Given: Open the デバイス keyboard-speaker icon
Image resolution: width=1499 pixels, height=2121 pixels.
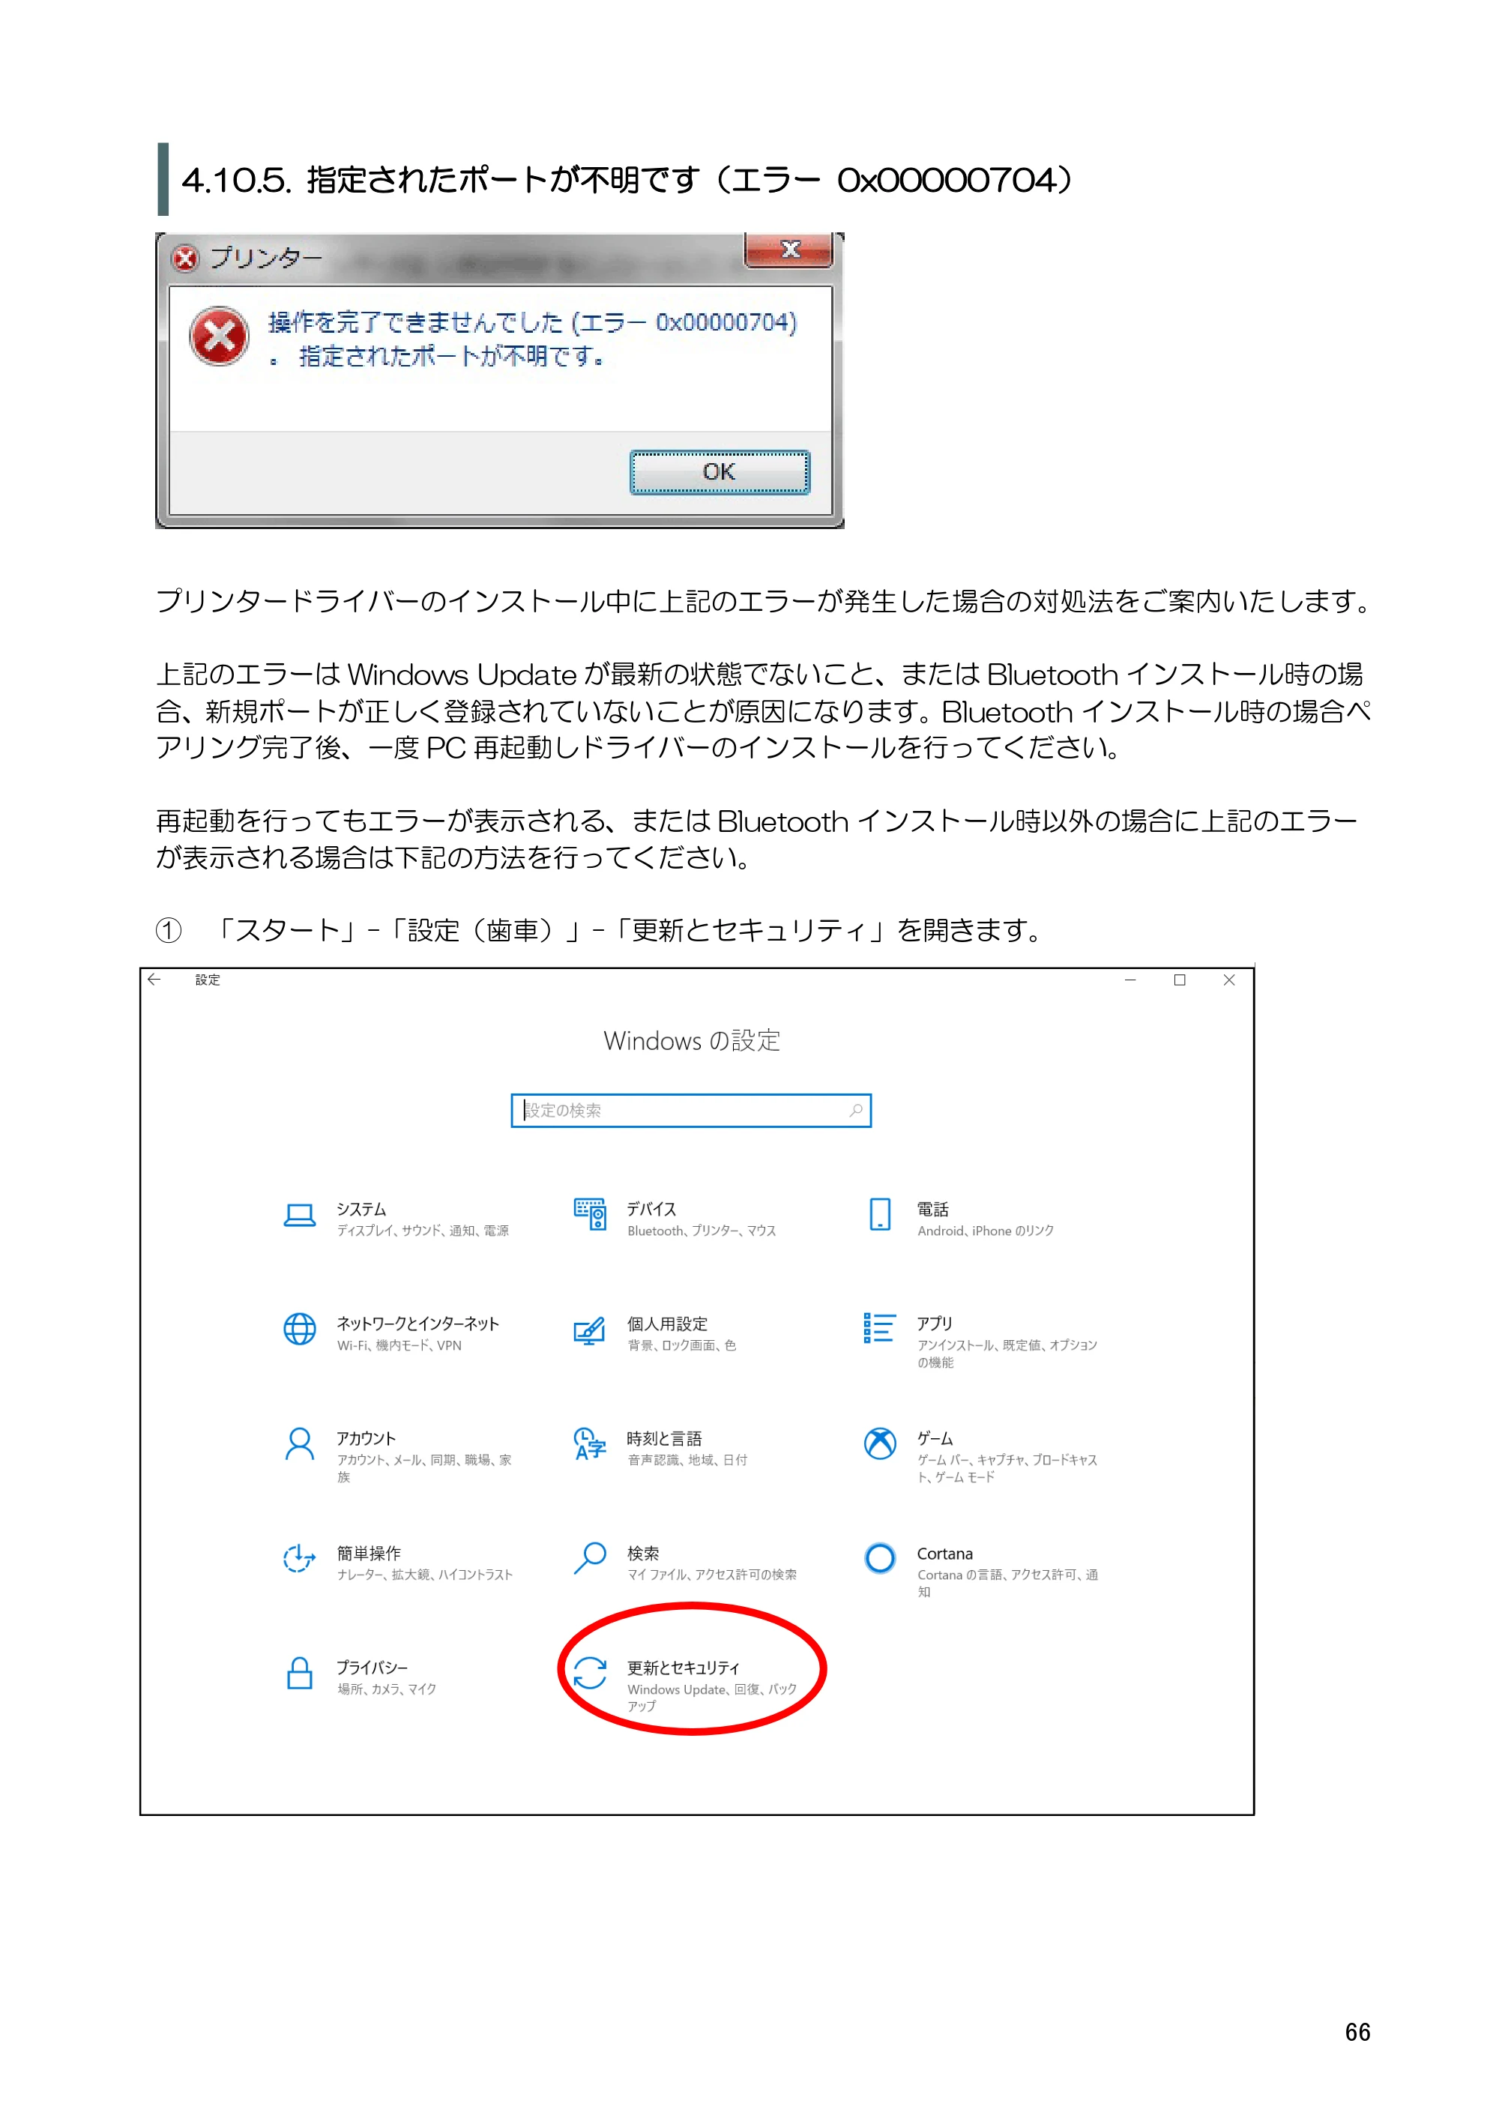Looking at the screenshot, I should click(590, 1214).
